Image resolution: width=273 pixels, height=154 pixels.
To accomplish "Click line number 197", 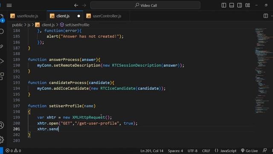I will pos(17,106).
